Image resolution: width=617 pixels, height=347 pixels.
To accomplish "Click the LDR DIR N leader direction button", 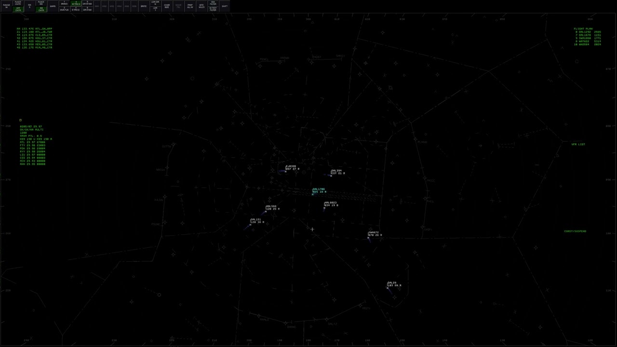I will pyautogui.click(x=155, y=3).
